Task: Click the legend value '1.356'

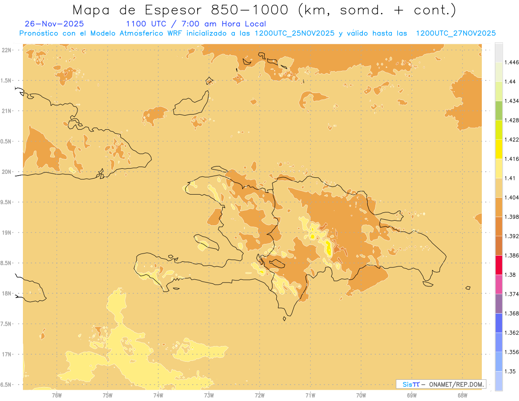Action: click(512, 352)
